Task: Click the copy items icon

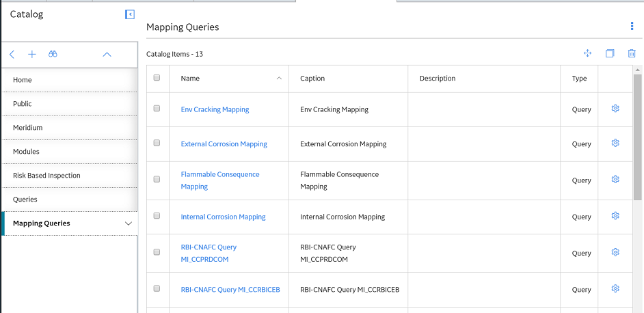Action: coord(610,53)
